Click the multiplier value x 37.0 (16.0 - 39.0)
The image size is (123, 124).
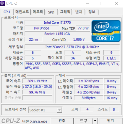point(37,87)
